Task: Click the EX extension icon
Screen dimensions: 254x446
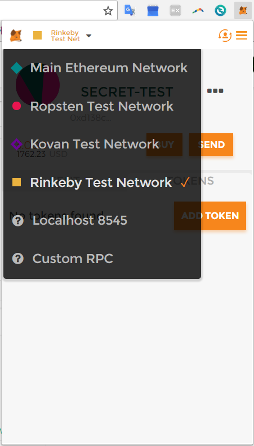Action: (175, 11)
